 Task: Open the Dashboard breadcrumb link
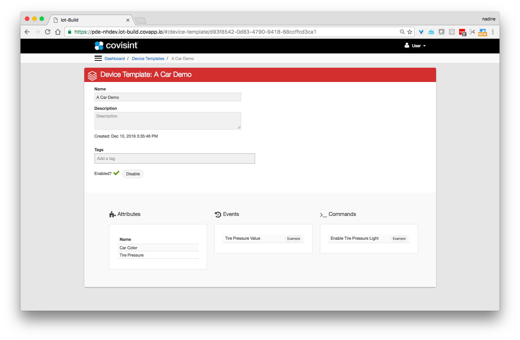click(x=114, y=59)
